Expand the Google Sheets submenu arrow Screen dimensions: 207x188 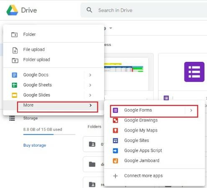[90, 85]
